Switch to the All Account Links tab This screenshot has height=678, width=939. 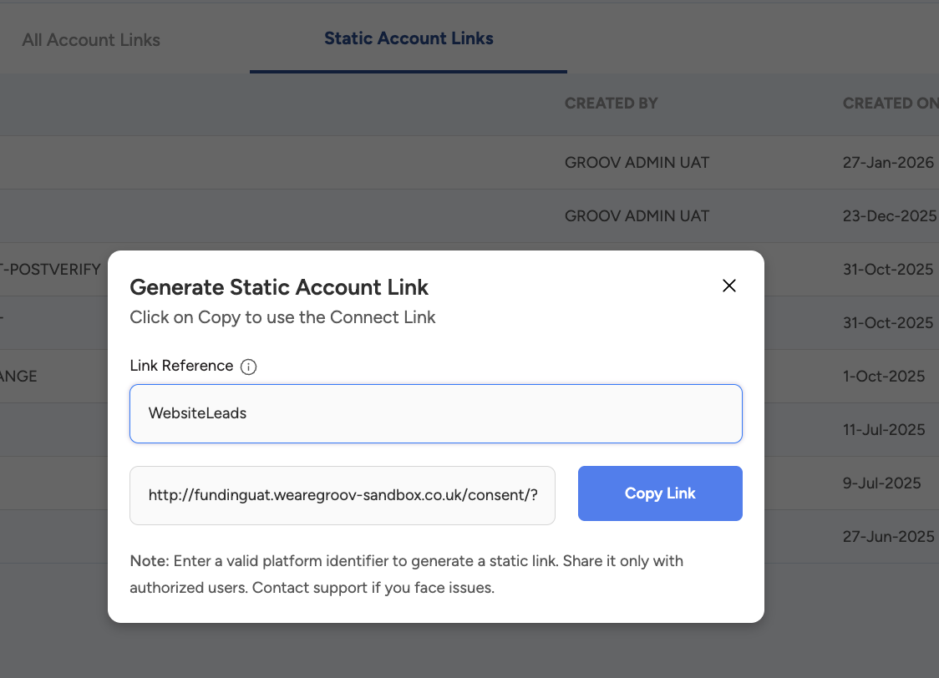91,40
